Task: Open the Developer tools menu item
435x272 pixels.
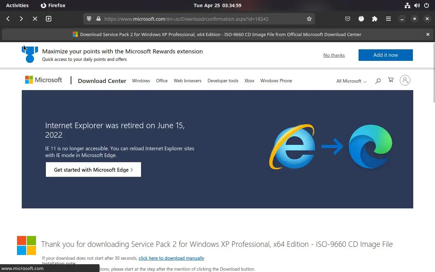Action: [x=223, y=81]
